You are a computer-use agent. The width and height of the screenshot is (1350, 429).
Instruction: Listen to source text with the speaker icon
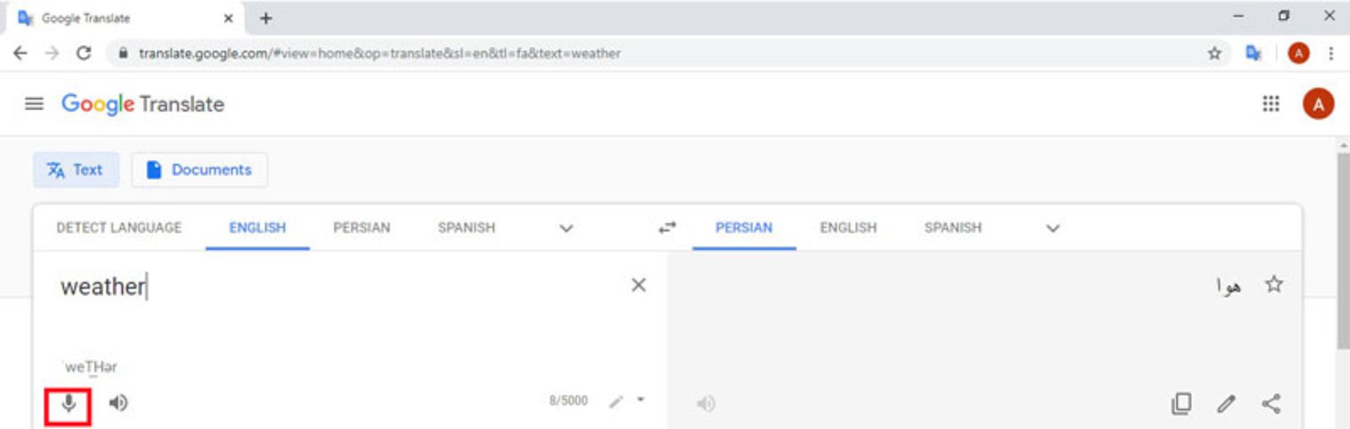click(x=118, y=403)
